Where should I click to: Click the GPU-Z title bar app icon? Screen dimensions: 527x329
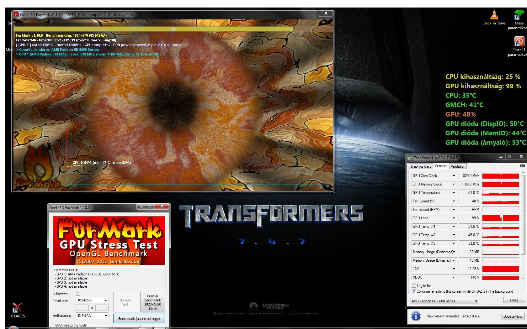410,158
